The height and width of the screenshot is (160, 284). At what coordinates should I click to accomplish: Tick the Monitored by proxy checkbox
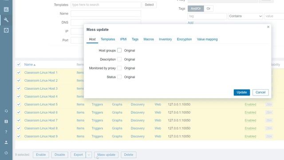119,68
